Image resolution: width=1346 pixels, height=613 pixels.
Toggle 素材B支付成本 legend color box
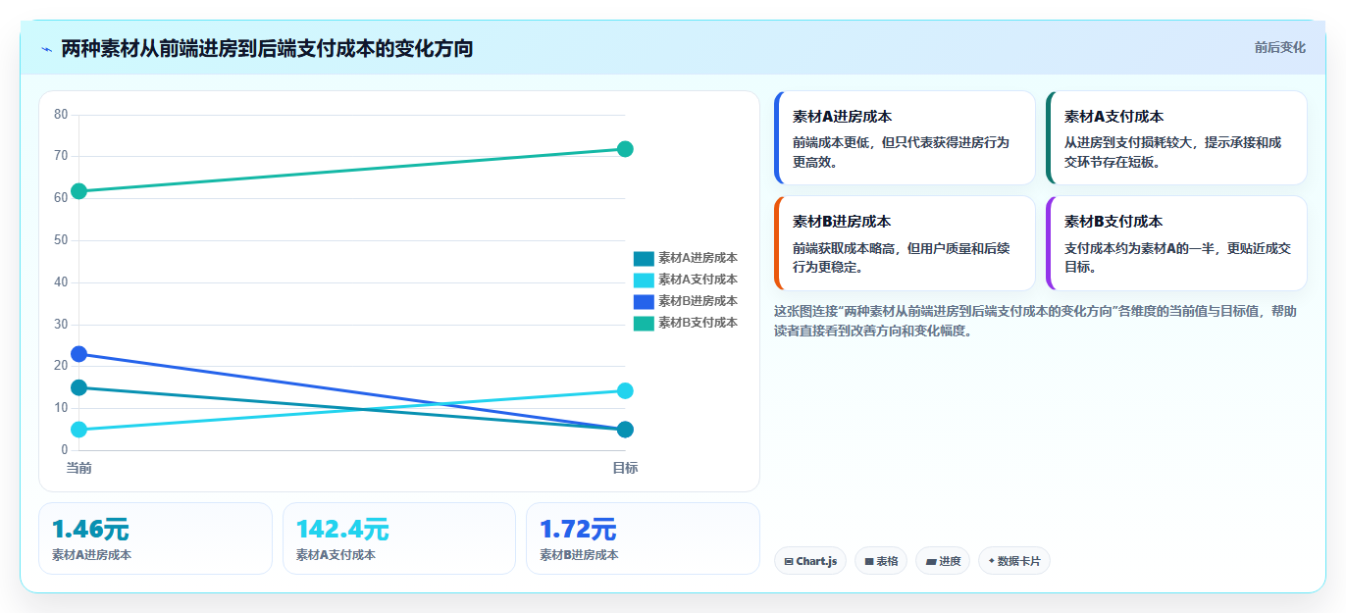[644, 324]
